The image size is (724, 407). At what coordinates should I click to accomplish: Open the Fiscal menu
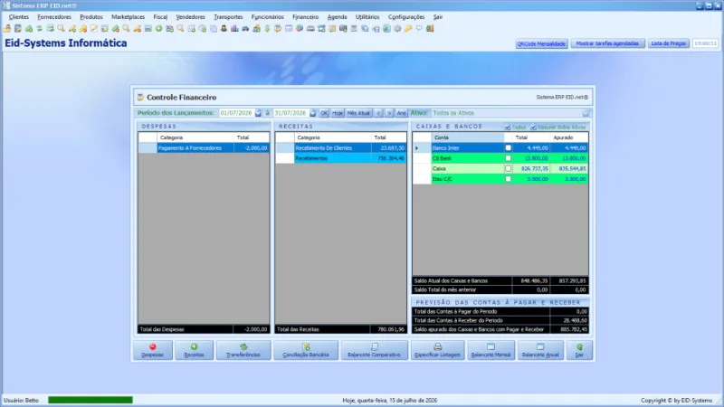point(160,17)
